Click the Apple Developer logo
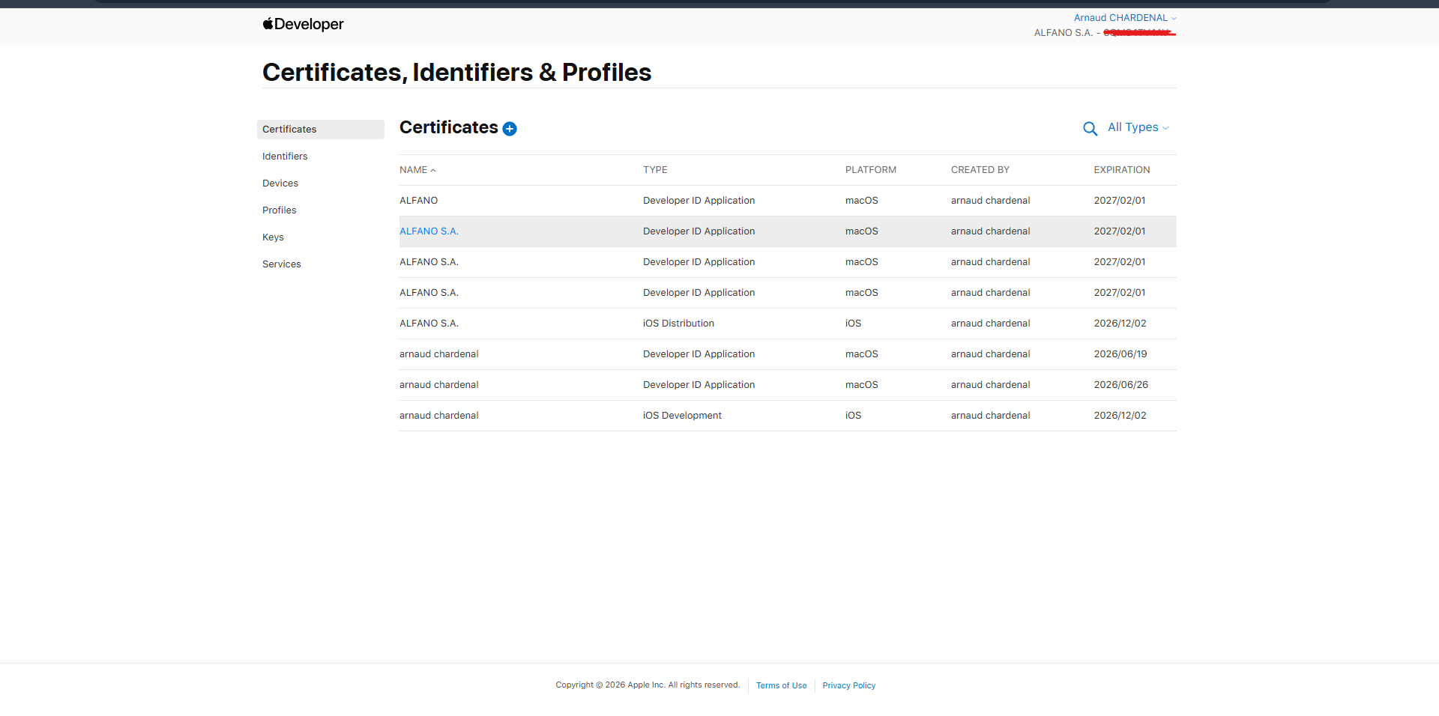Image resolution: width=1439 pixels, height=716 pixels. (303, 24)
